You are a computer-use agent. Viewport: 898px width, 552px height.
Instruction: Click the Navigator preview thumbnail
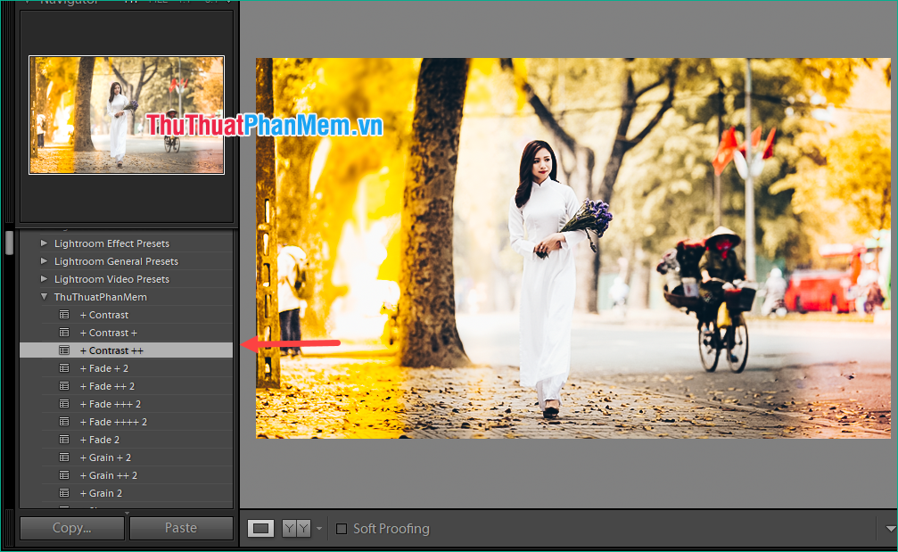(x=126, y=114)
